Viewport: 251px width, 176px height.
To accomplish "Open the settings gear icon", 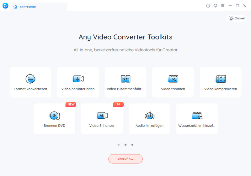I will point(215,6).
